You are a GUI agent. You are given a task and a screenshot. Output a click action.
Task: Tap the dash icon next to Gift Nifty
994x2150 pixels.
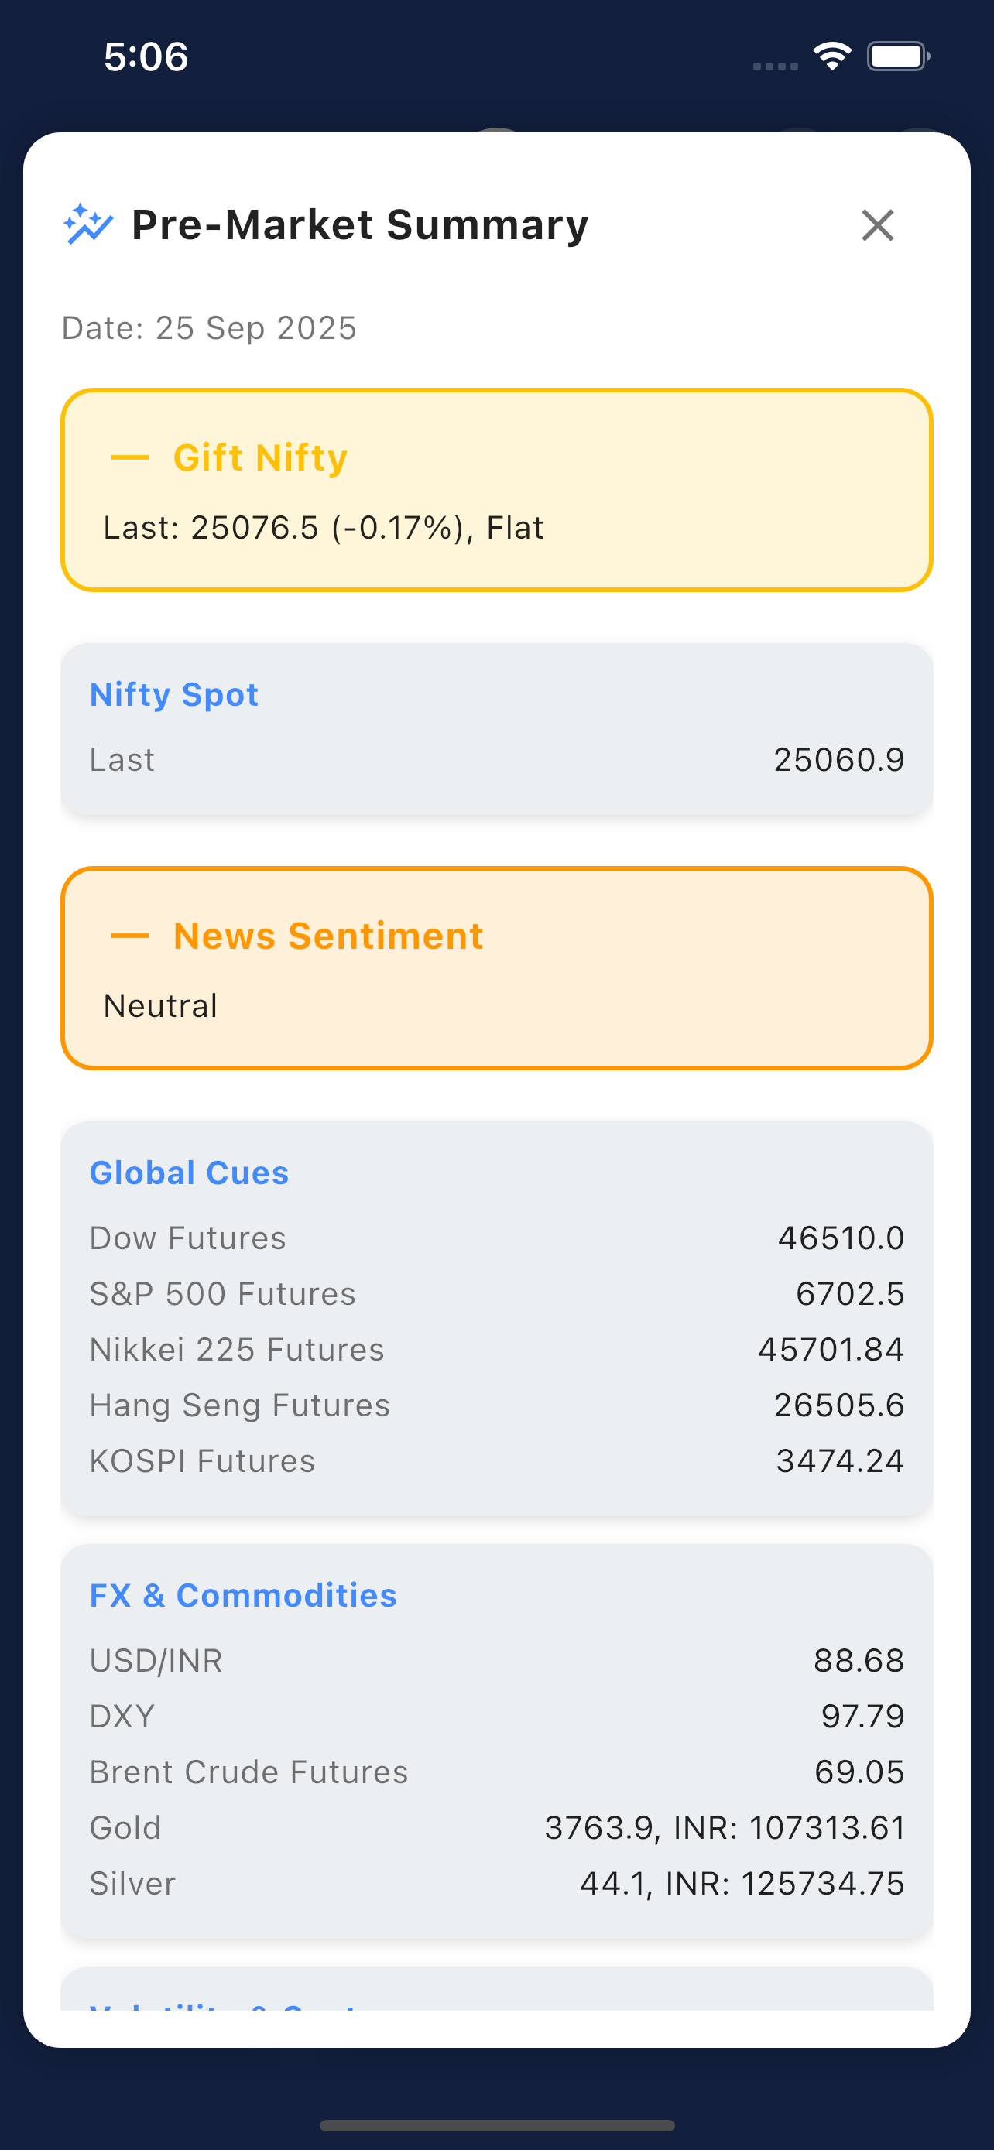pyautogui.click(x=130, y=457)
